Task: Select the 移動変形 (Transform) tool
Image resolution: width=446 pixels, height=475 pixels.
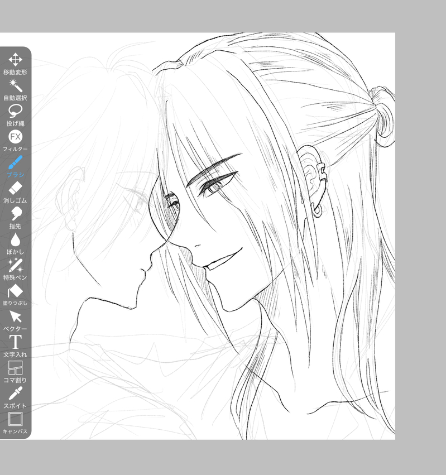Action: tap(15, 64)
